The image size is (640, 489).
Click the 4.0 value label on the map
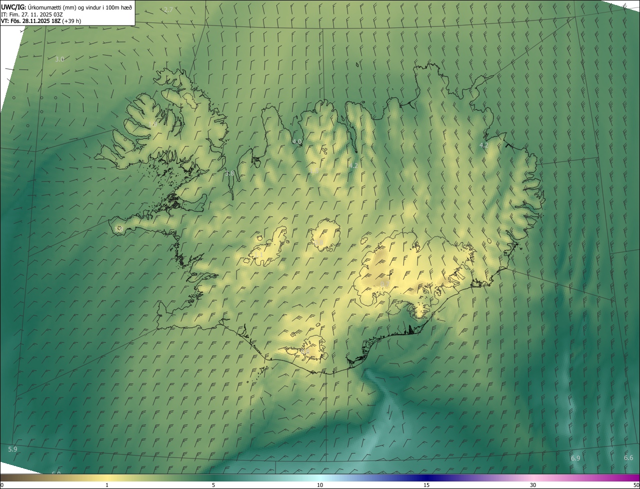click(296, 141)
